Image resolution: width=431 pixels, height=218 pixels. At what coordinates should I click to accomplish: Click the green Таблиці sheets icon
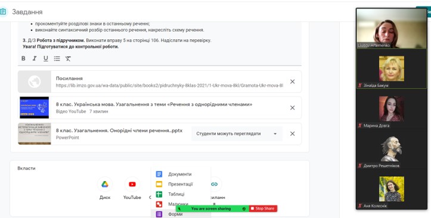click(159, 194)
